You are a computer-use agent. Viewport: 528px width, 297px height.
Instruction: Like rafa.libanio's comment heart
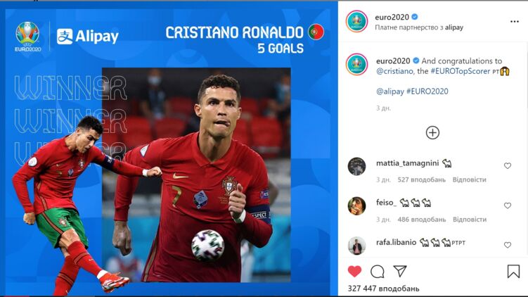point(507,245)
